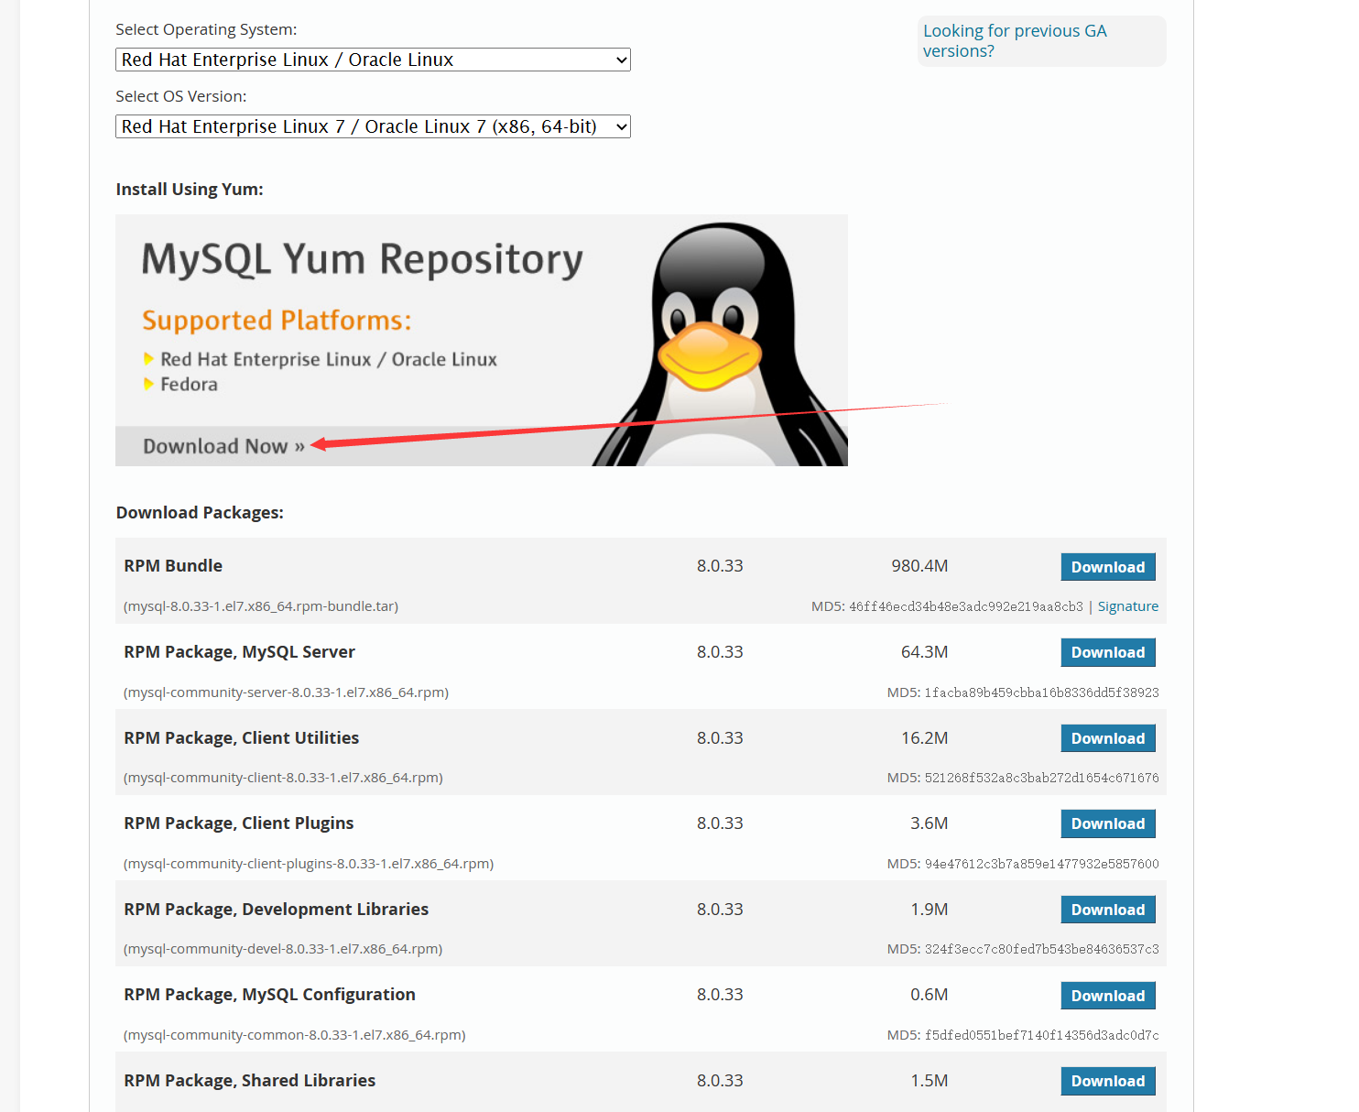The height and width of the screenshot is (1112, 1359).
Task: Click version 8.0.33 in Shared Libraries row
Action: 720,1081
